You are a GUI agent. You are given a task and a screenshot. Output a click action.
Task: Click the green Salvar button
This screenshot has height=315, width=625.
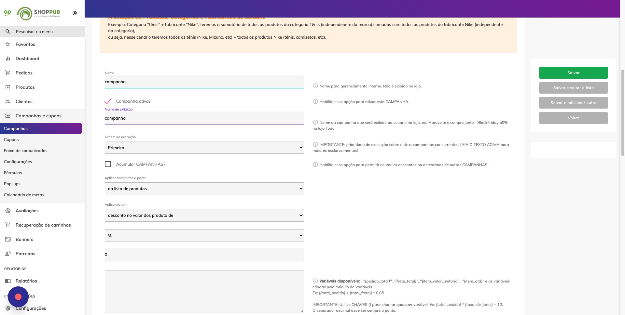[573, 73]
